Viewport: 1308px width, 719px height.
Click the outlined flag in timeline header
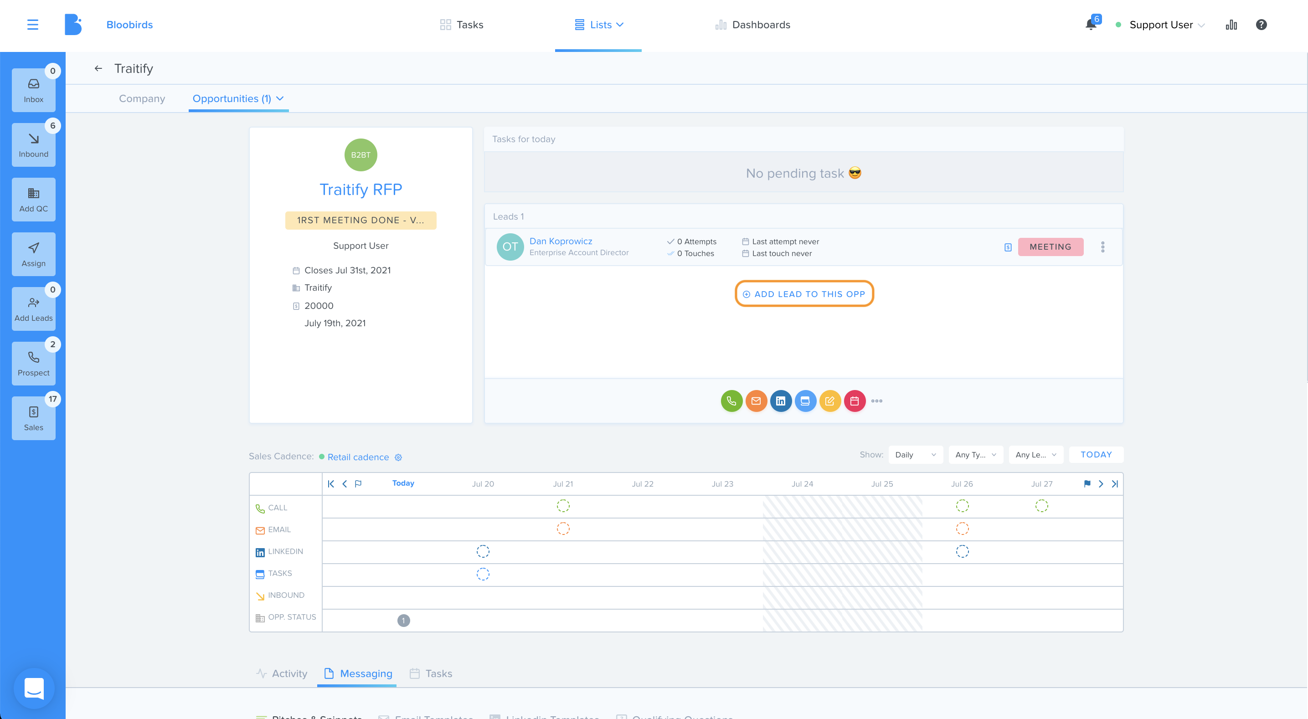[358, 484]
